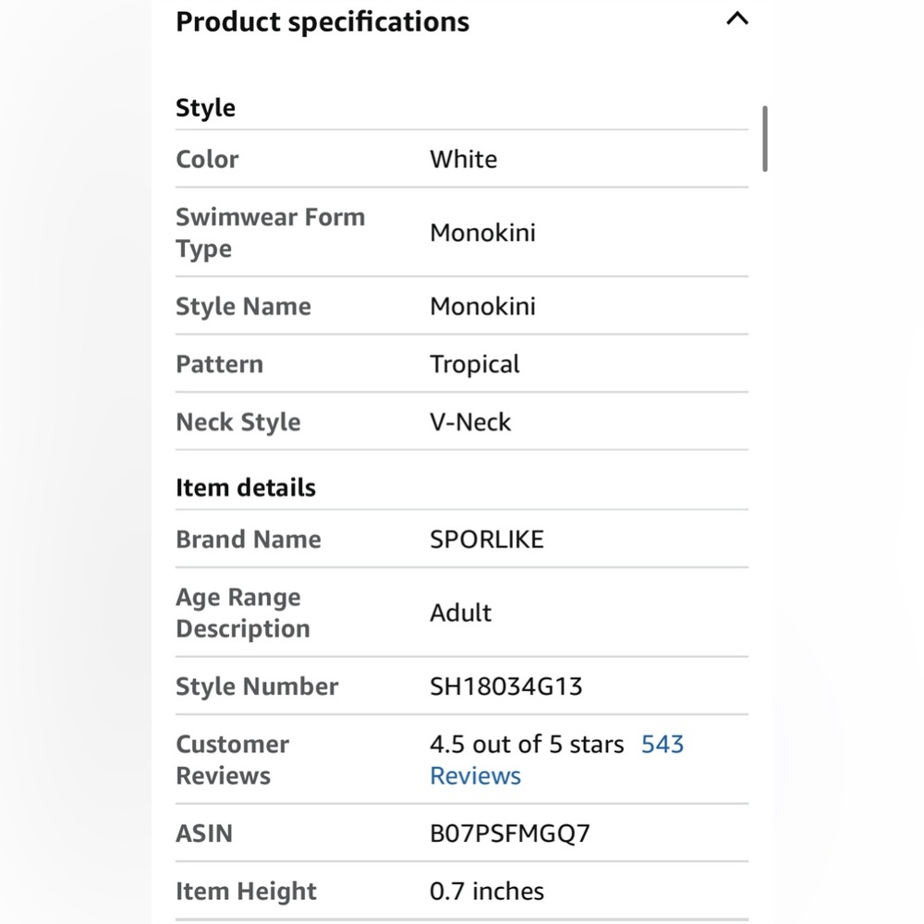Click the Style Number label
924x924 pixels.
point(257,687)
